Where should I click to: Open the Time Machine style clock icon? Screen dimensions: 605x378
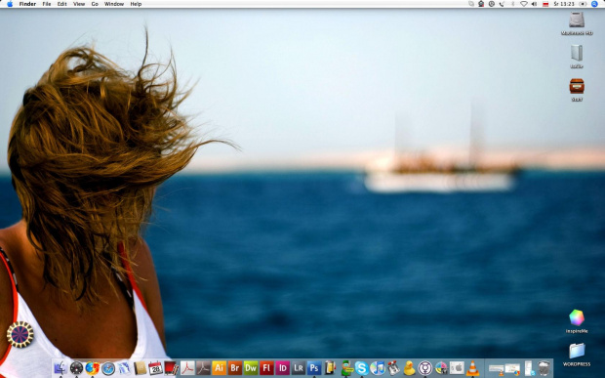tap(492, 4)
